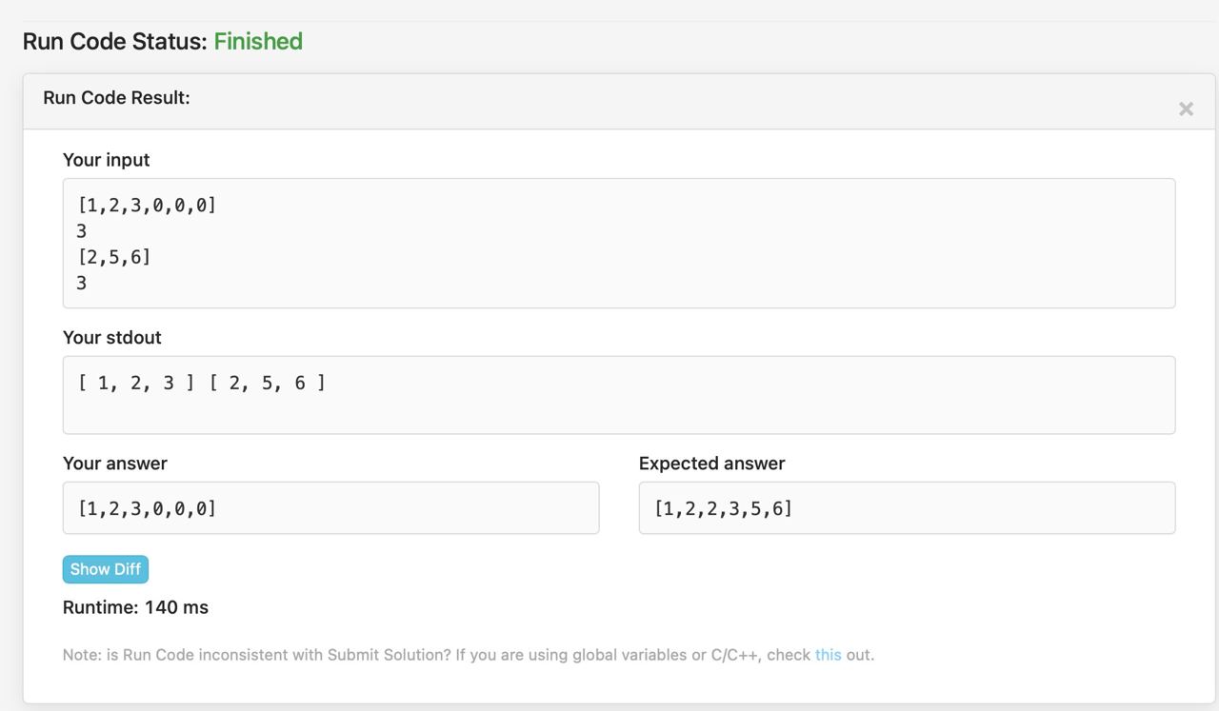
Task: Close the Run Code Result panel
Action: (x=1186, y=109)
